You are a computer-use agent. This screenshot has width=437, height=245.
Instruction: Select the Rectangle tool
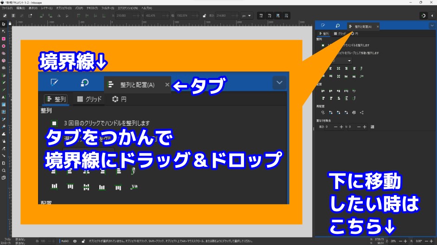point(4,39)
